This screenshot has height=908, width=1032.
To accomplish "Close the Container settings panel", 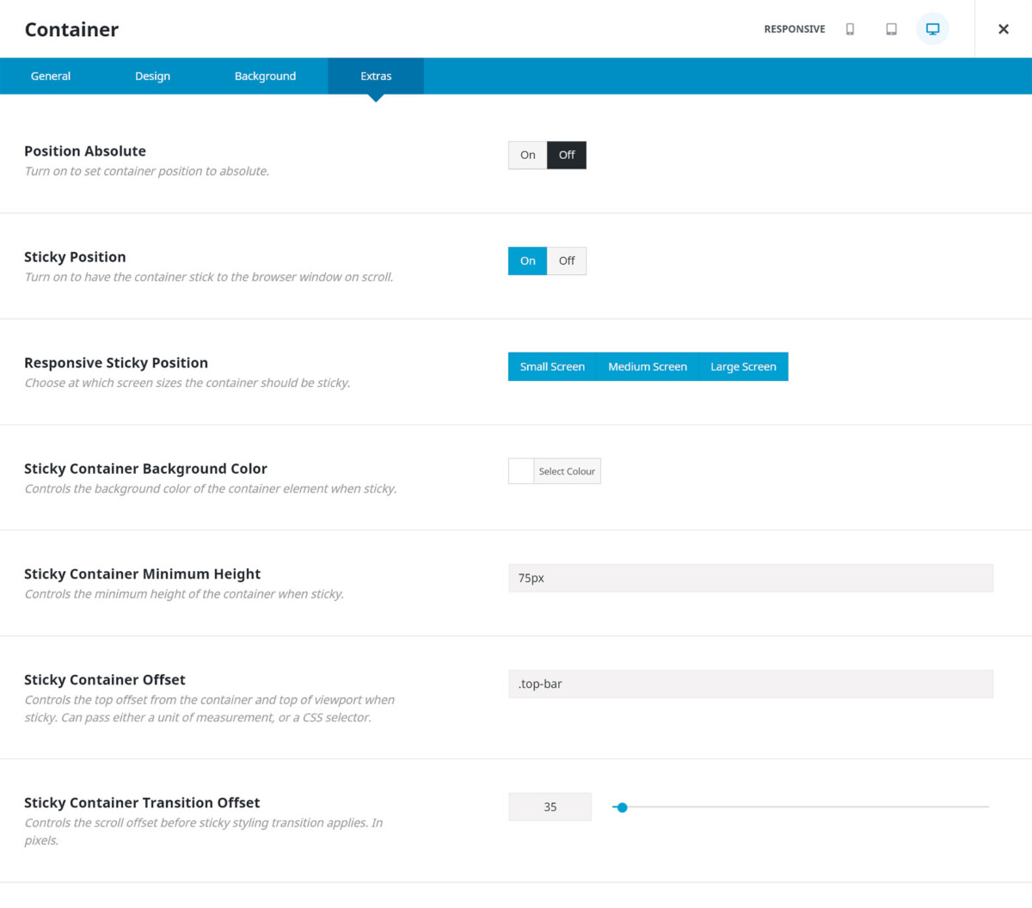I will pos(1003,28).
